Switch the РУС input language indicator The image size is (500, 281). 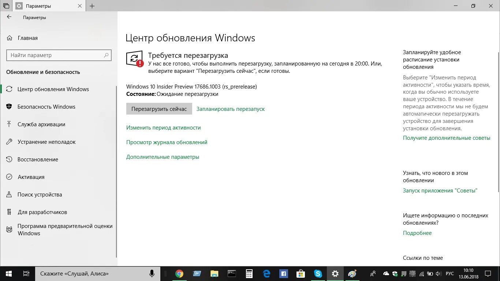[450, 274]
